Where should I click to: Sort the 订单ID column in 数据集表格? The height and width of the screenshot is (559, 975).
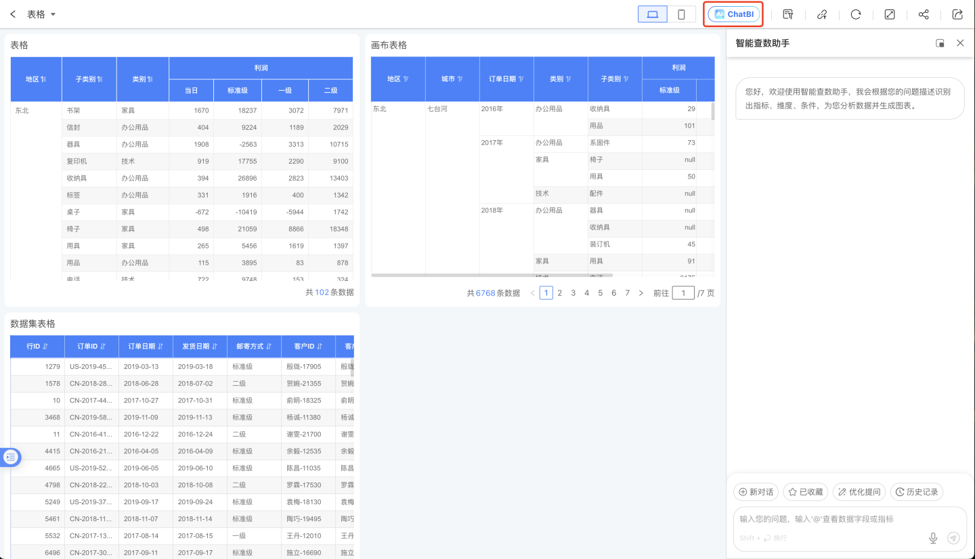[x=103, y=346]
